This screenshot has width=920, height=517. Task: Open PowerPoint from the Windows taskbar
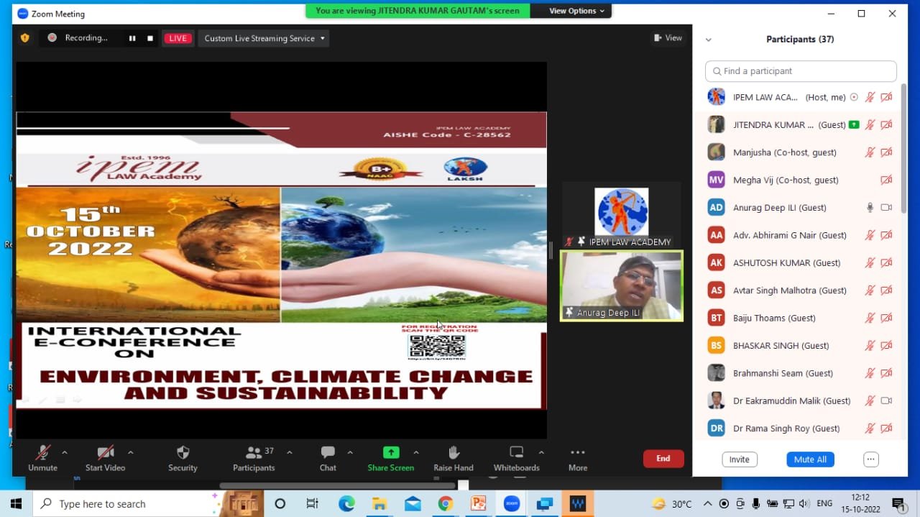[x=478, y=503]
